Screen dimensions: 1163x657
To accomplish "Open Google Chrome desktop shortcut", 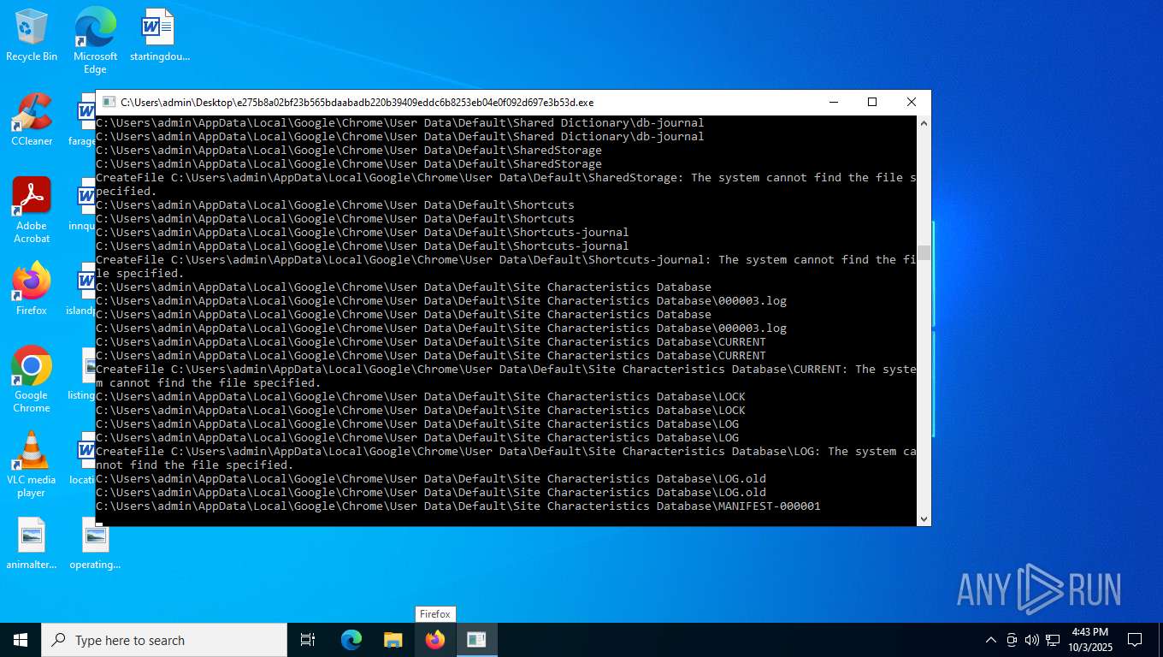I will click(32, 379).
